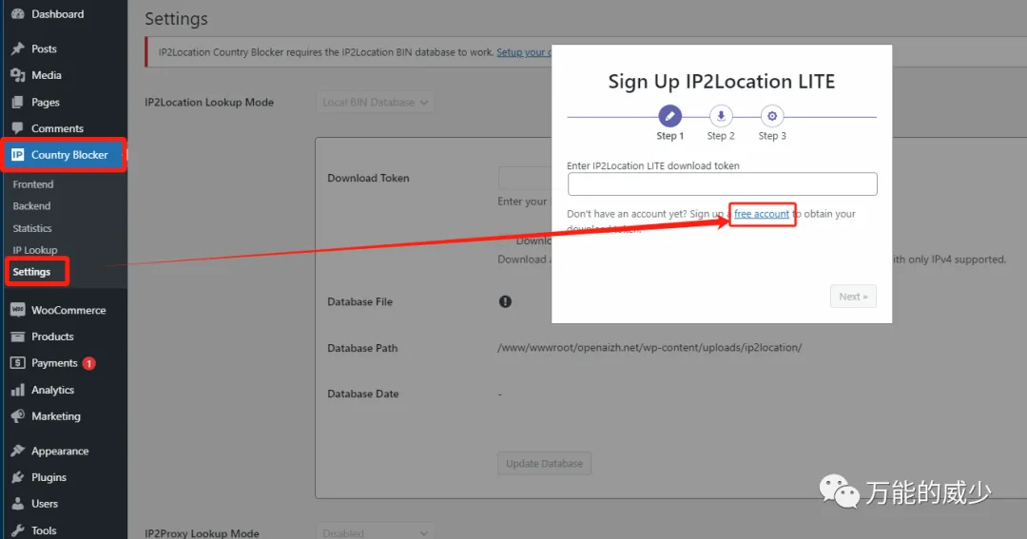Click the Payments dollar icon
1027x539 pixels.
pos(18,363)
